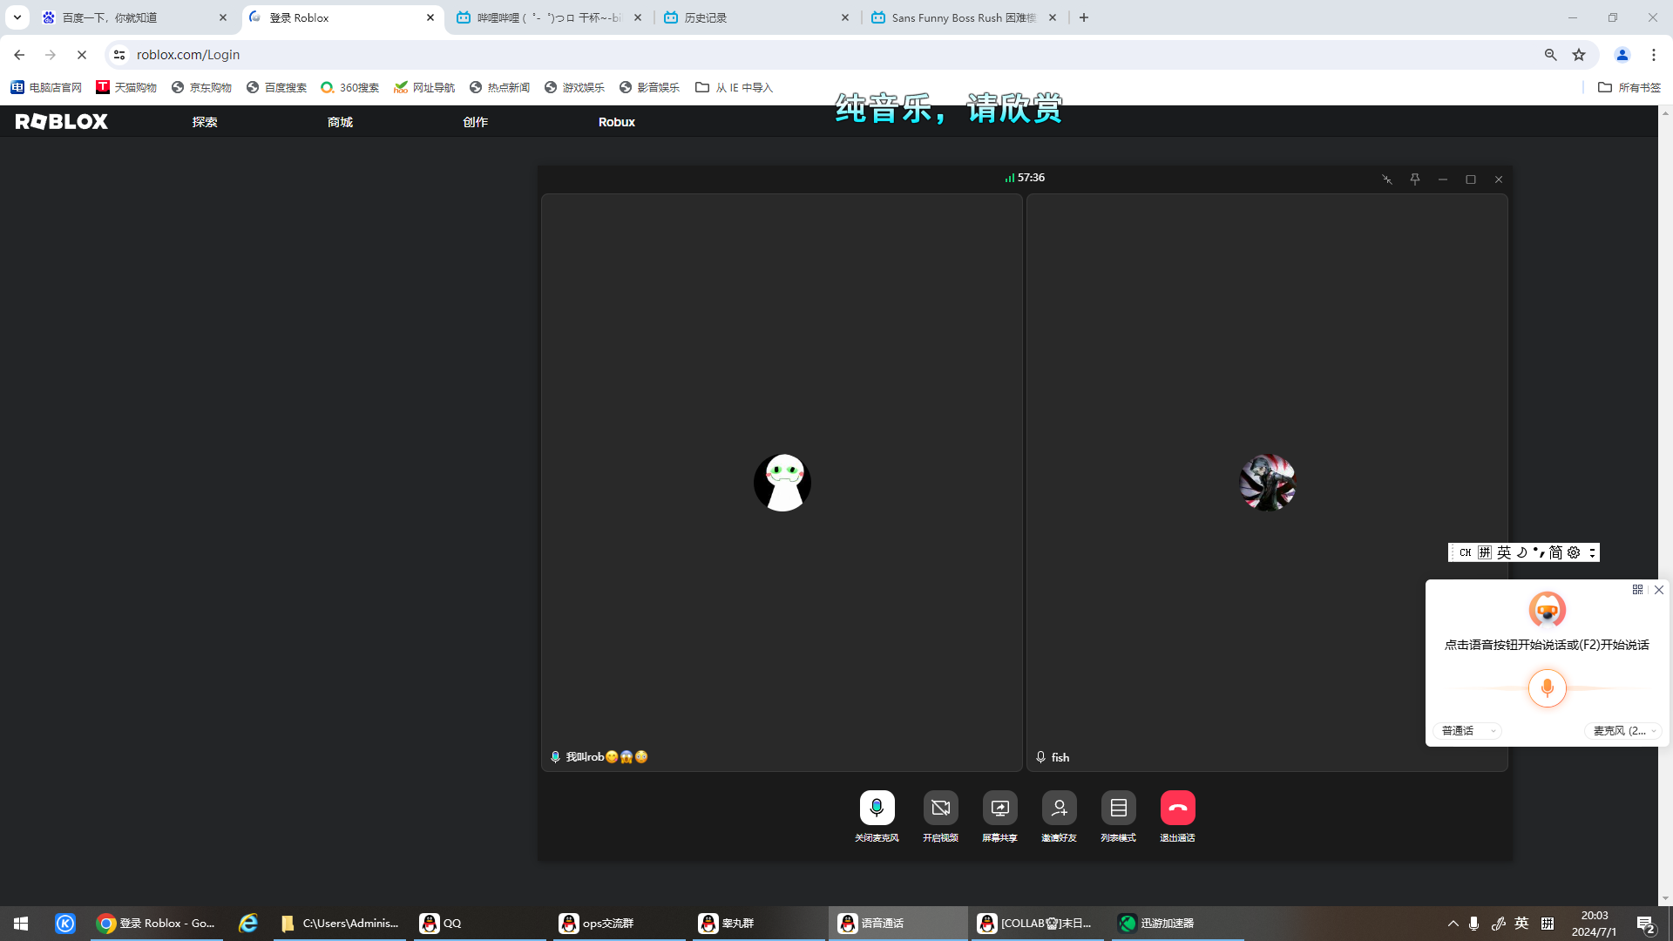Bookmark this page with star icon

(1579, 55)
